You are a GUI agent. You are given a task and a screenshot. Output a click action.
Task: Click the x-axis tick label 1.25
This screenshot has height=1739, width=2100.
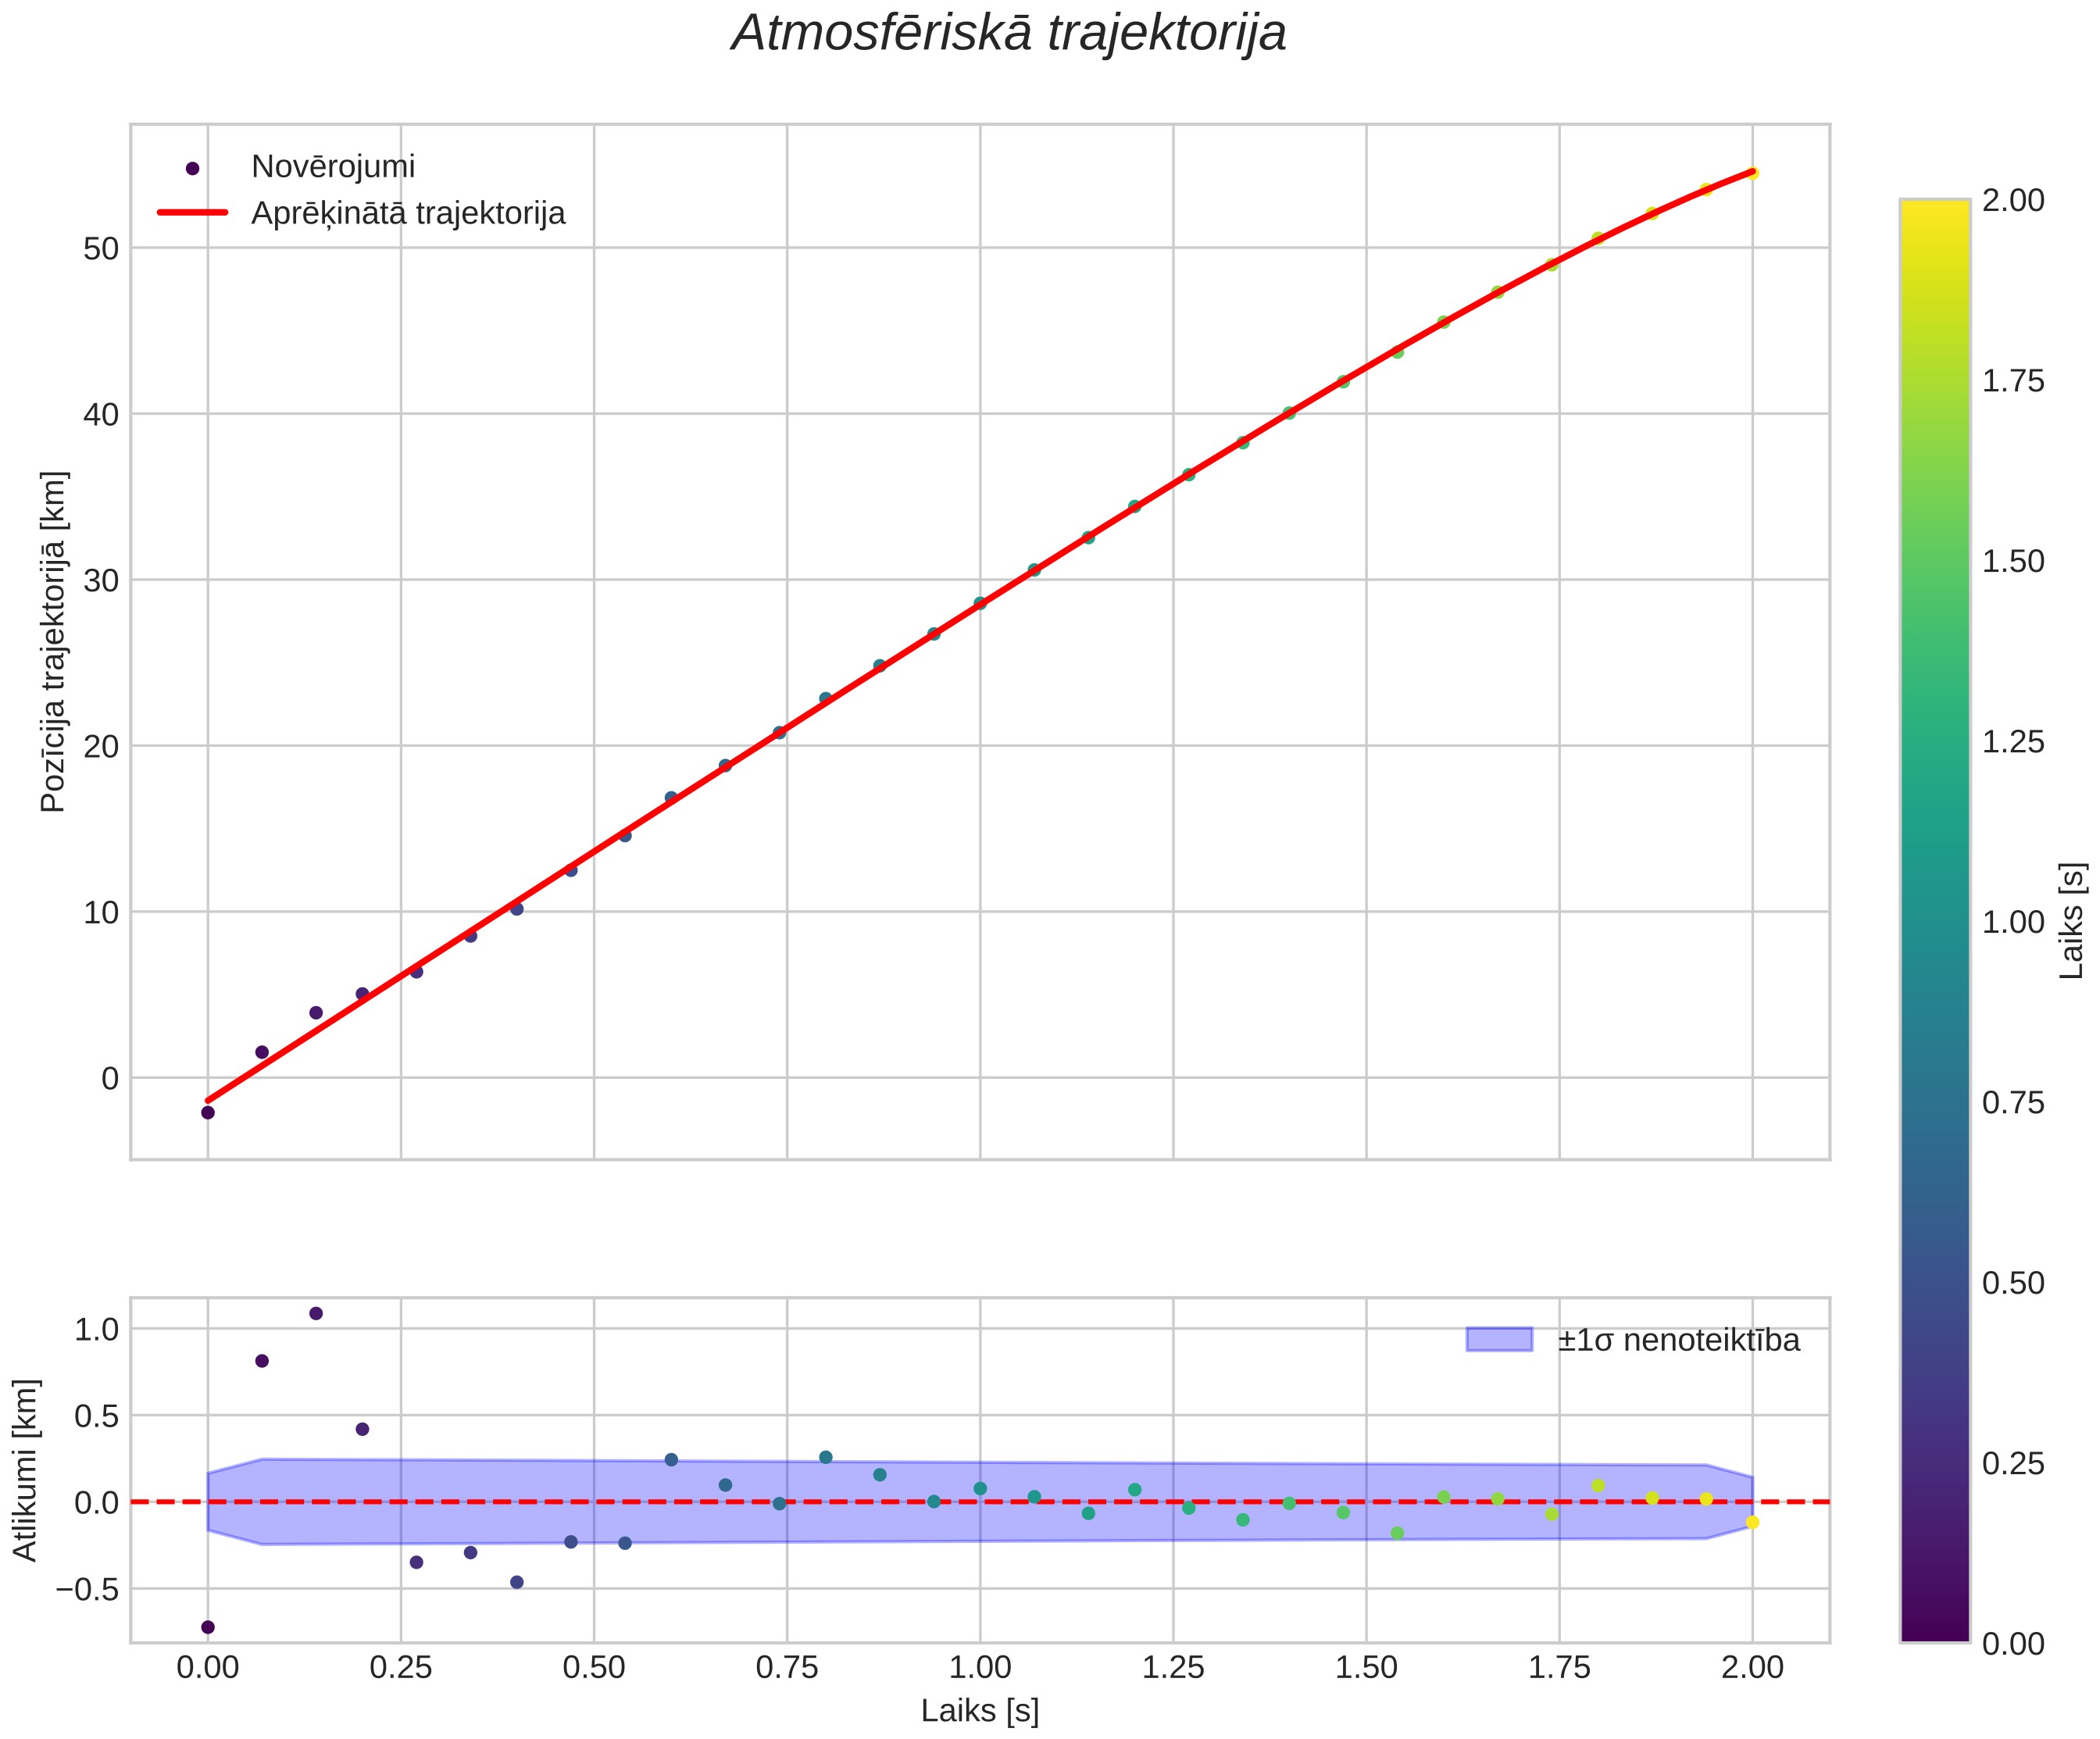1173,1667
